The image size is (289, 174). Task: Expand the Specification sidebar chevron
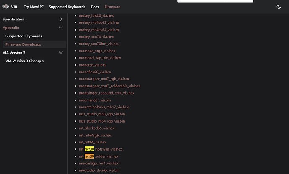click(x=61, y=19)
